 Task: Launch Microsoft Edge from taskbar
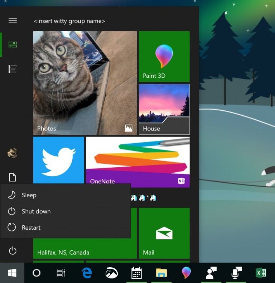(x=86, y=273)
